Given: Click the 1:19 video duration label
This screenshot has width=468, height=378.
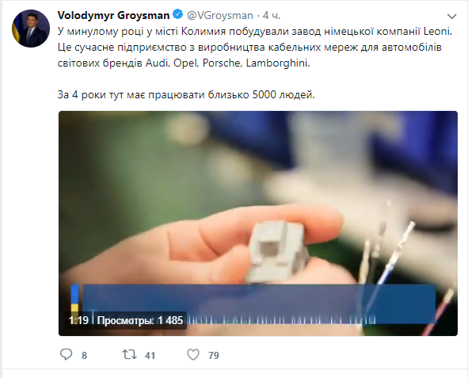Looking at the screenshot, I should point(78,320).
